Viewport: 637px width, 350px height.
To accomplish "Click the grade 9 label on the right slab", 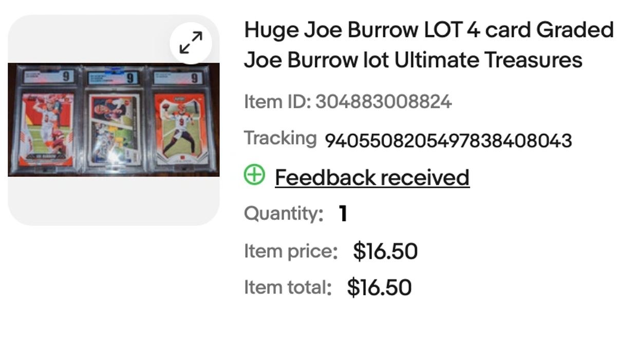I will pyautogui.click(x=194, y=78).
